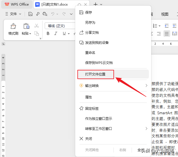Viewport: 178px width, 157px height.
Task: Toggle italic formatting
Action: pyautogui.click(x=56, y=34)
